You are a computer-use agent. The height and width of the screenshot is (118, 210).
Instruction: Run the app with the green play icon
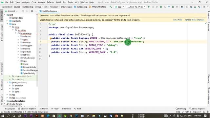point(149,7)
